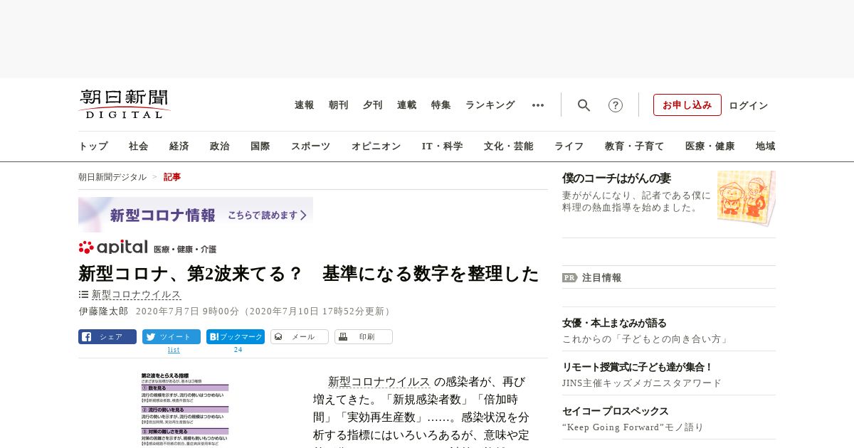Open the 第2波をとらえる指標 article image
854x448 pixels.
(x=185, y=410)
